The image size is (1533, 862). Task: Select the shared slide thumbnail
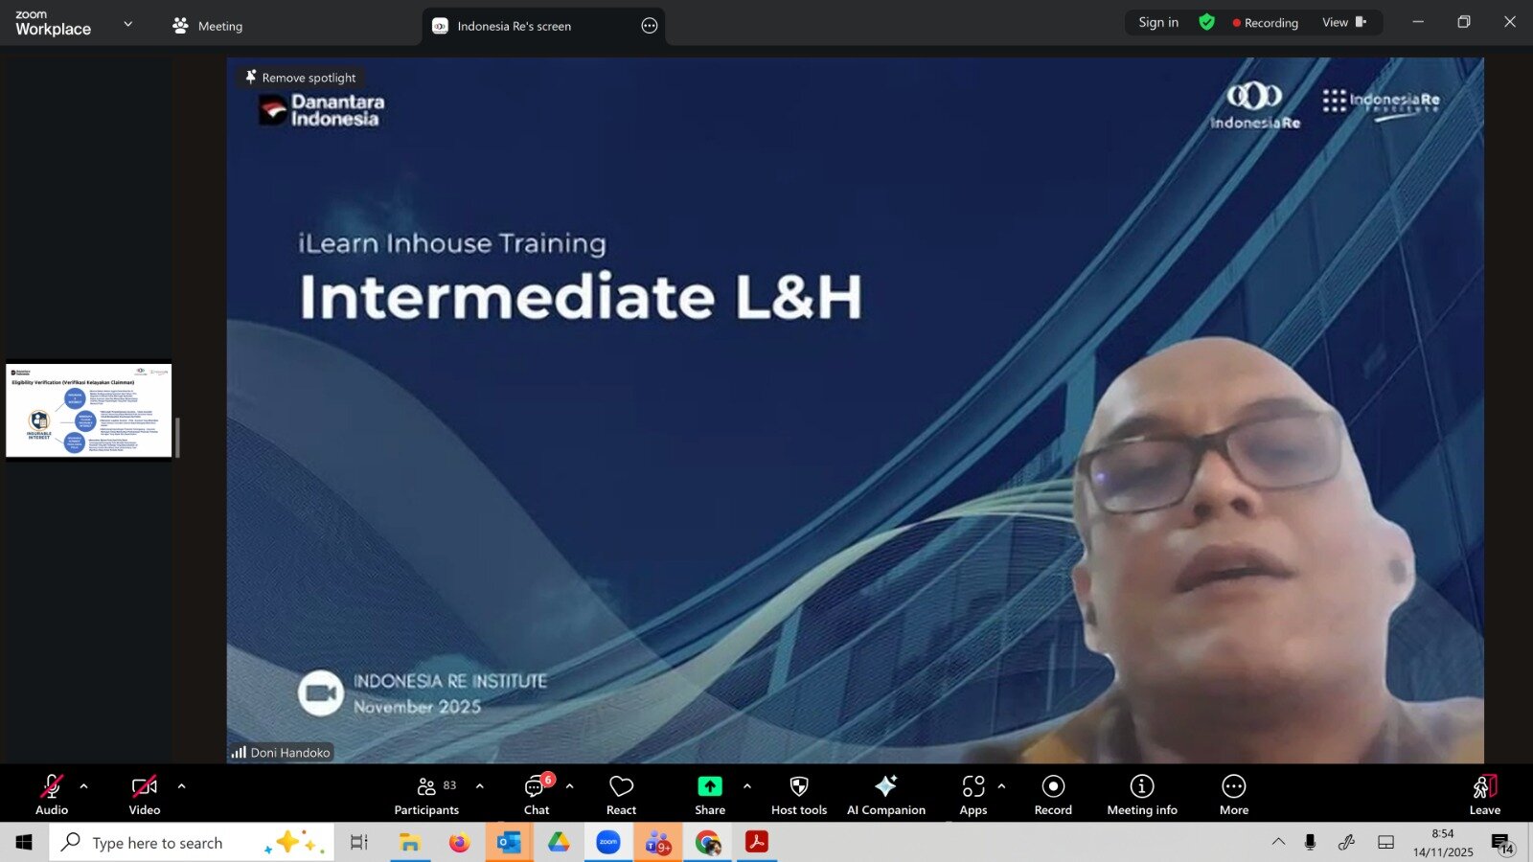89,410
